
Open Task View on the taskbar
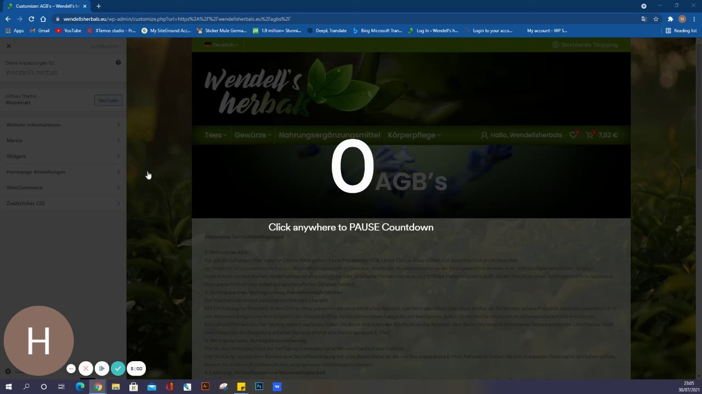tap(61, 386)
